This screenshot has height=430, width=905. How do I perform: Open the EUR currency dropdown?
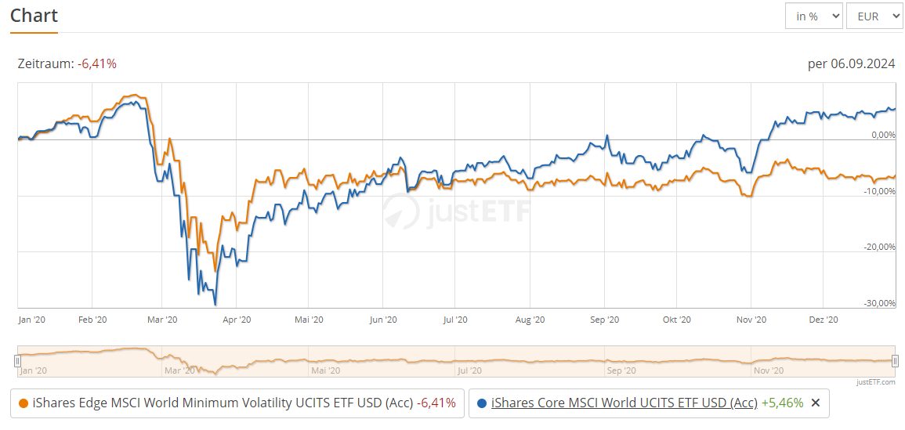pos(874,16)
